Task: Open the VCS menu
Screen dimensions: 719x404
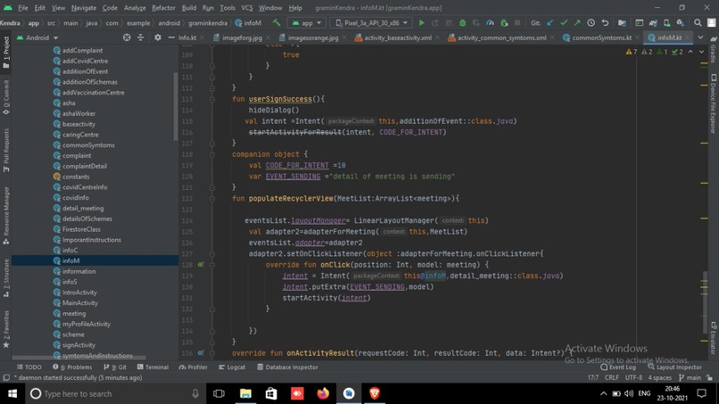Action: point(247,8)
